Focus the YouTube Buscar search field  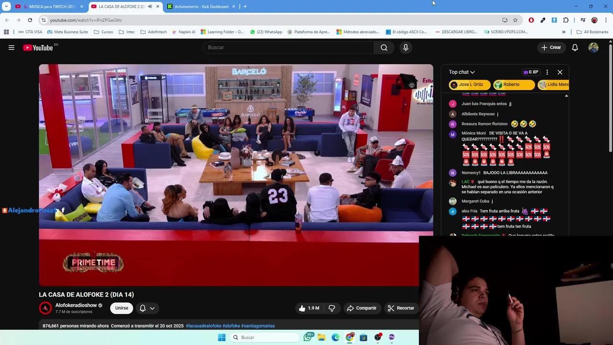288,47
